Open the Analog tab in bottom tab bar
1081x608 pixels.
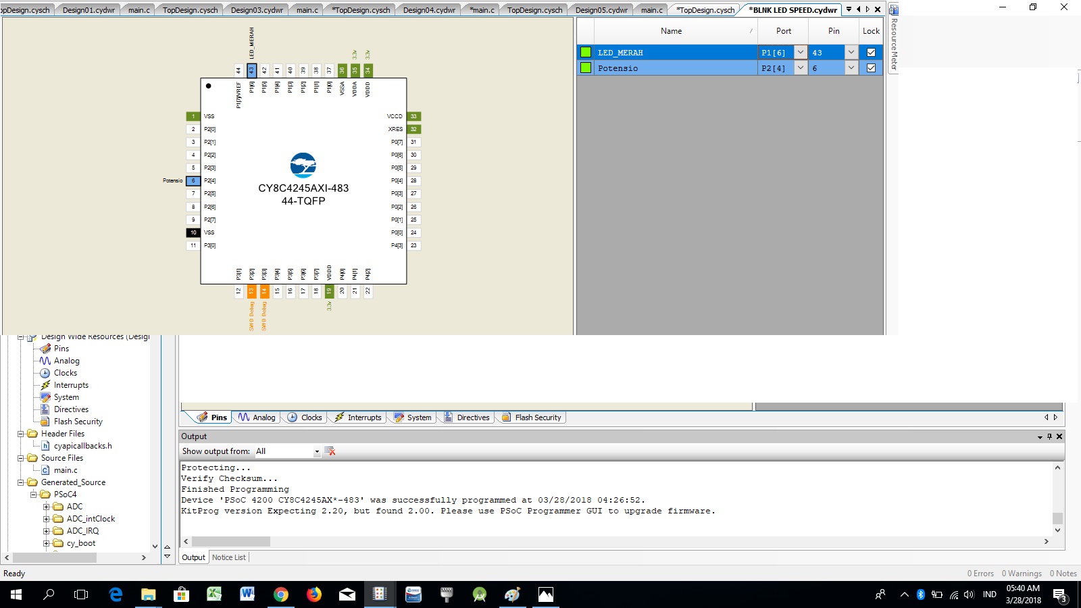(x=257, y=417)
